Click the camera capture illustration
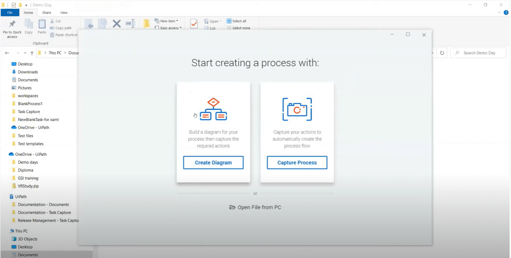The width and height of the screenshot is (511, 258). point(297,109)
